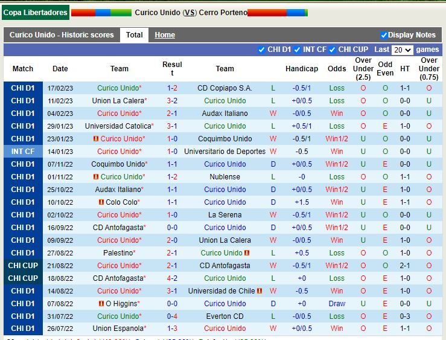Click Cerro Porteno form color bar
This screenshot has width=446, height=340.
coord(278,13)
